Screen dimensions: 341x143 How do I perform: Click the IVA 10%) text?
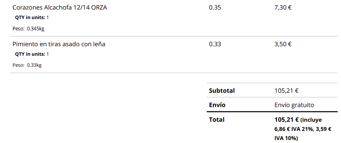[286, 138]
